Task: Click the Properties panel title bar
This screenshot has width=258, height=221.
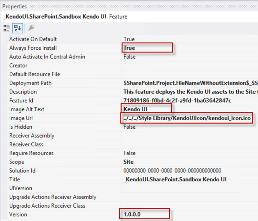Action: point(129,7)
